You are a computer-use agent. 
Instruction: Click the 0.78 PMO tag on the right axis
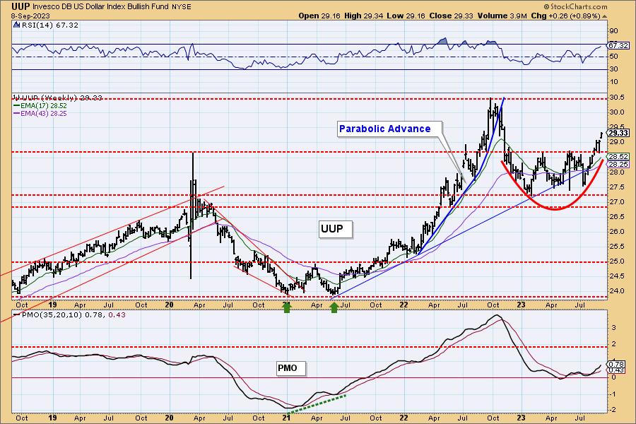[616, 365]
